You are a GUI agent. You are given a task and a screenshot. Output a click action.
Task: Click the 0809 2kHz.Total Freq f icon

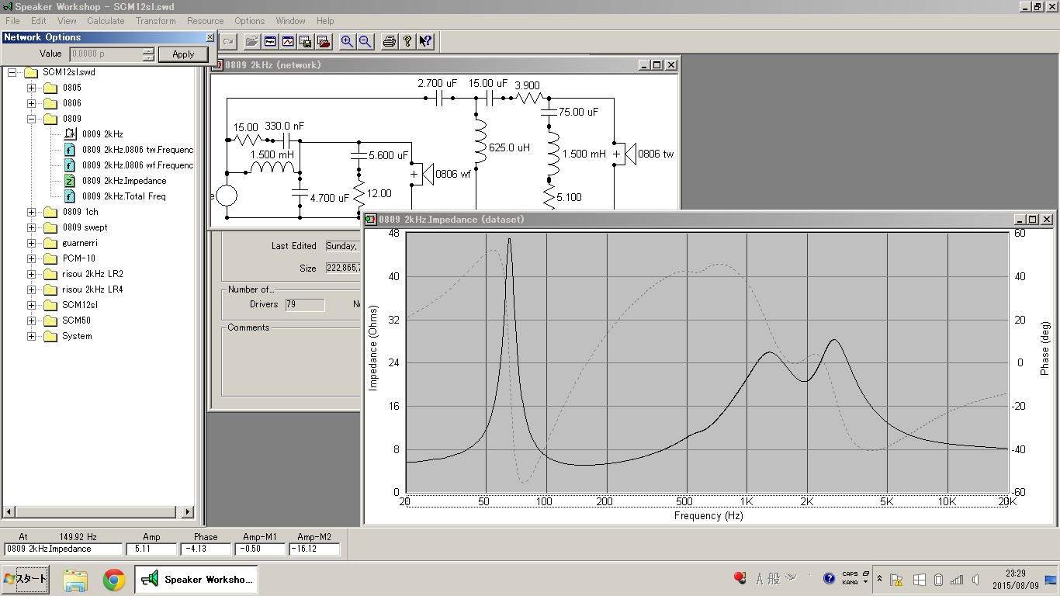click(70, 196)
